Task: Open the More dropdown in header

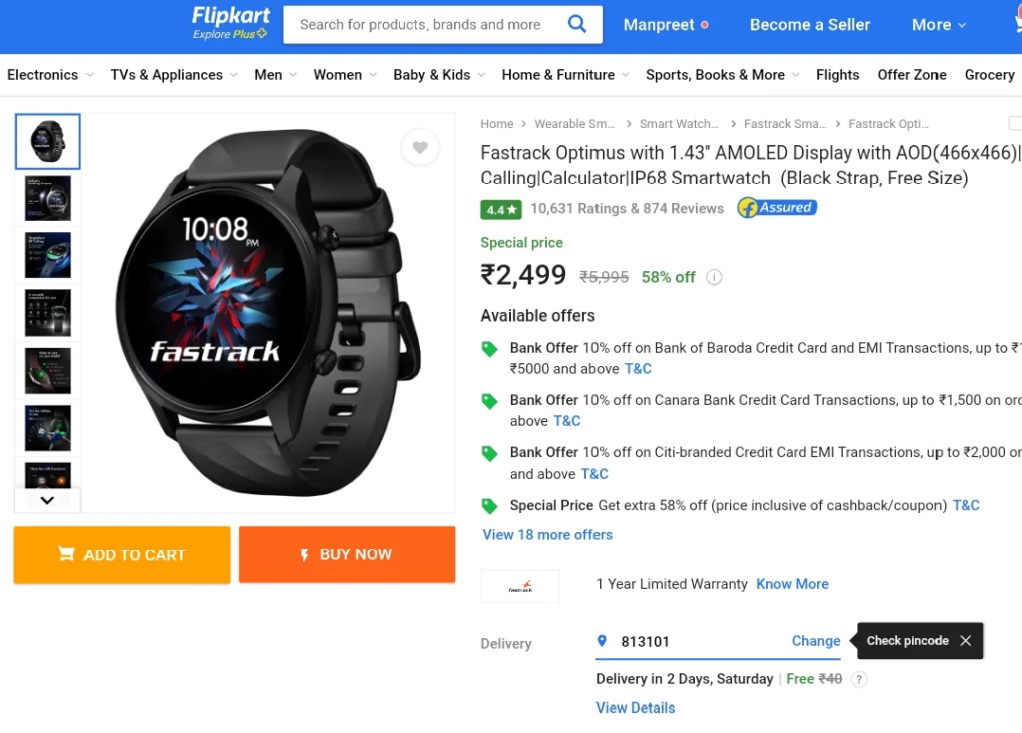Action: pyautogui.click(x=938, y=25)
